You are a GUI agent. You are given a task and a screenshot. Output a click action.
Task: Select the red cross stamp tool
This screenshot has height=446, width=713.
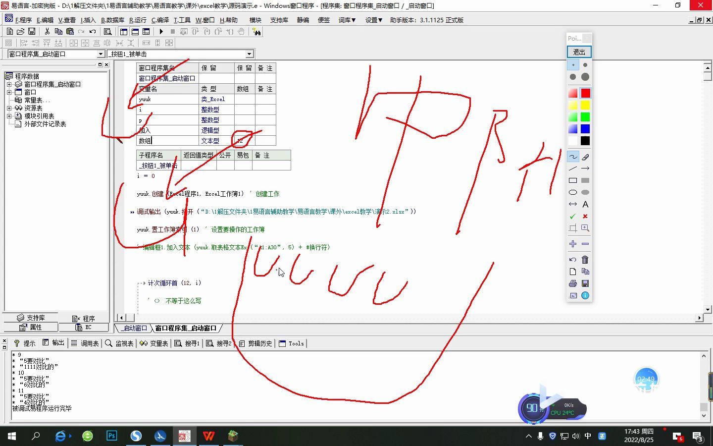pos(585,216)
